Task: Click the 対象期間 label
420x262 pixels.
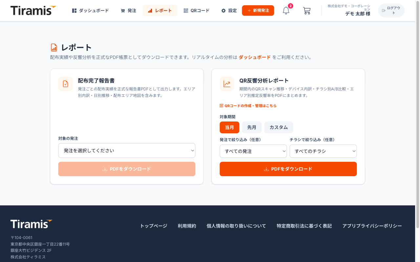Action: 228,117
